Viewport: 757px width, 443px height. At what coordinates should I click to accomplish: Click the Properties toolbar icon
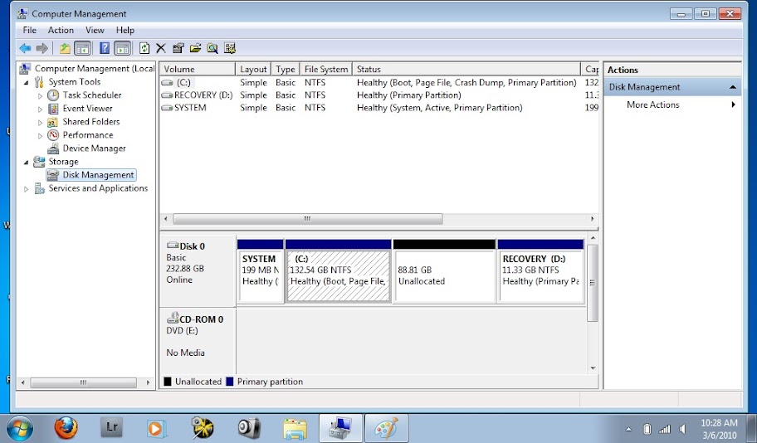(178, 48)
